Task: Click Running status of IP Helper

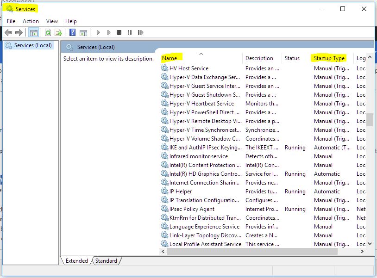Action: click(295, 192)
